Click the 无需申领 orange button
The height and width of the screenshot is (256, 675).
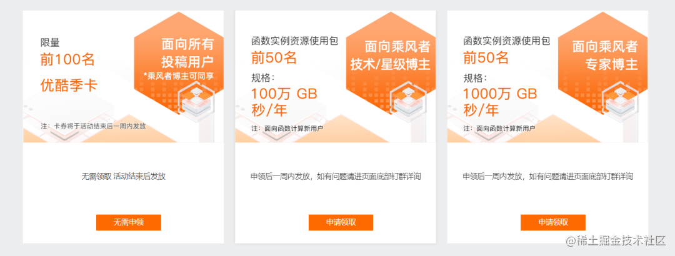pyautogui.click(x=128, y=222)
